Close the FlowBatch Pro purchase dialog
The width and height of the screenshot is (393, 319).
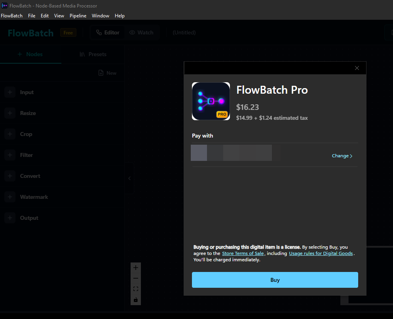click(x=357, y=68)
